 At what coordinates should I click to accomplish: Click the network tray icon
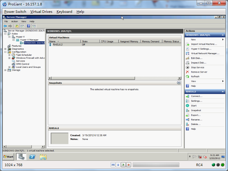tap(200, 157)
